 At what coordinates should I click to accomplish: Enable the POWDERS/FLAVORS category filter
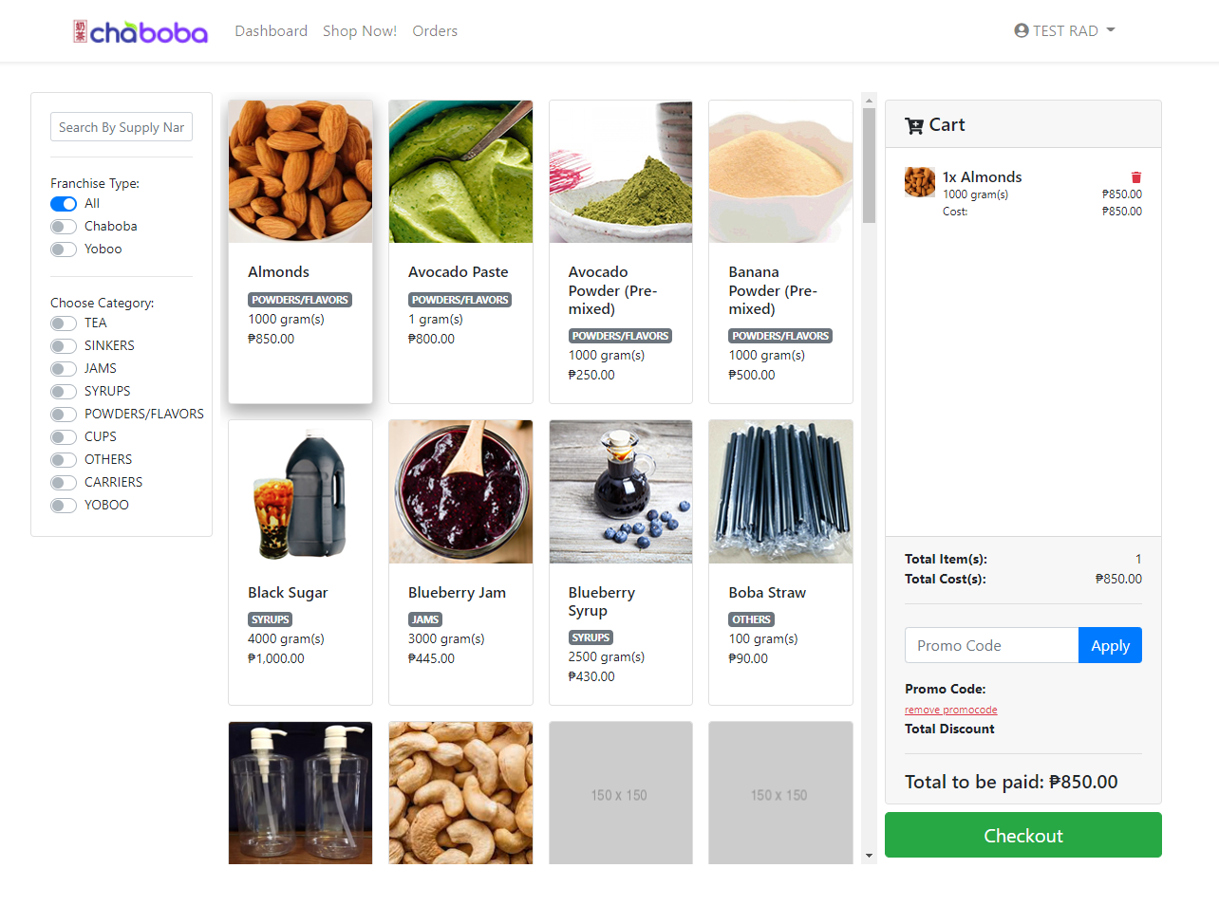point(64,415)
